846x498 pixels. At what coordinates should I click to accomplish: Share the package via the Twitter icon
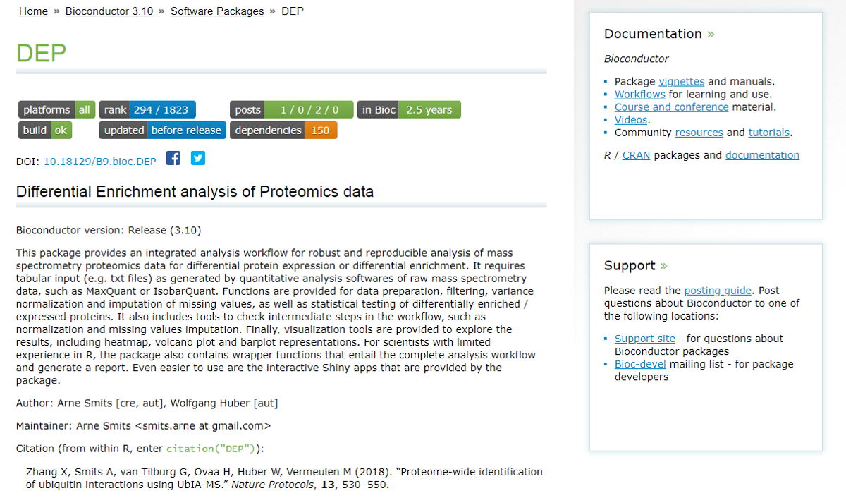point(198,158)
